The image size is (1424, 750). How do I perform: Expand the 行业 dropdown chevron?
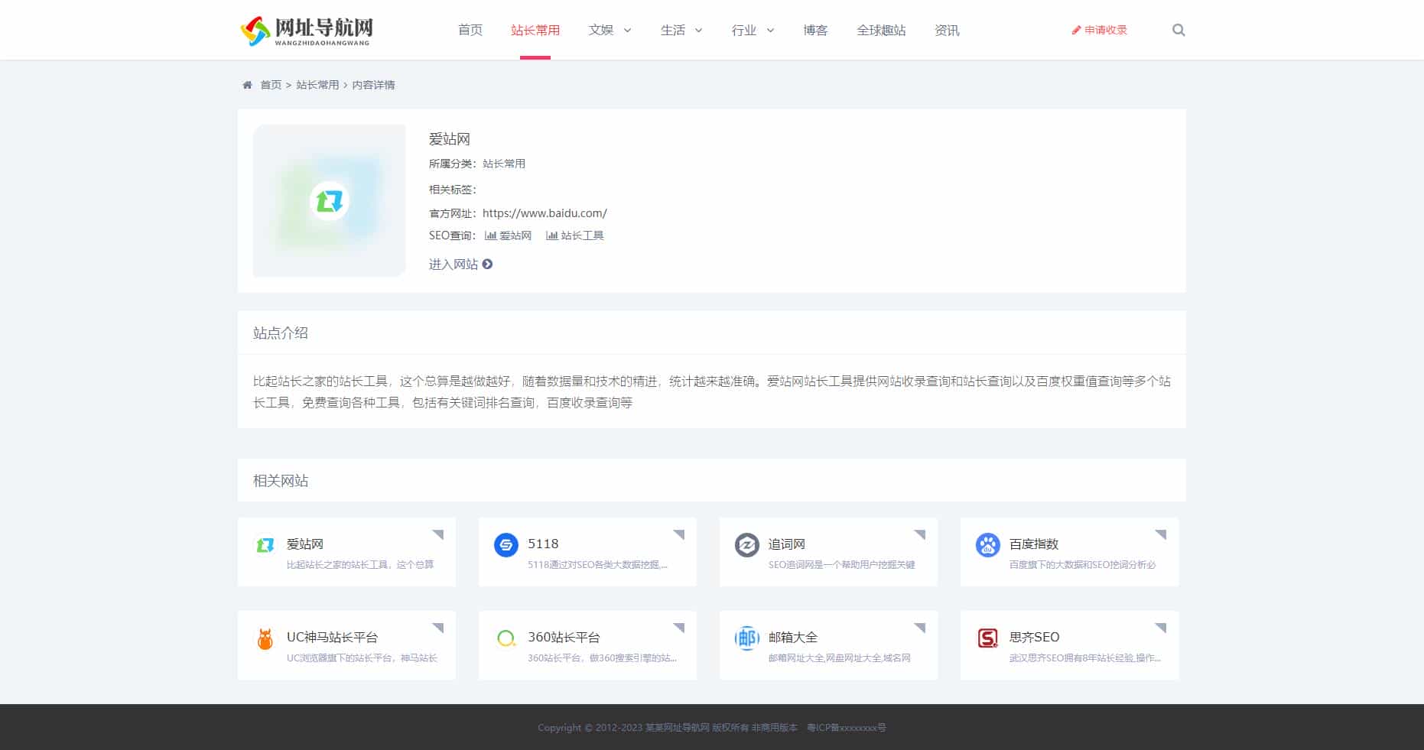(770, 31)
